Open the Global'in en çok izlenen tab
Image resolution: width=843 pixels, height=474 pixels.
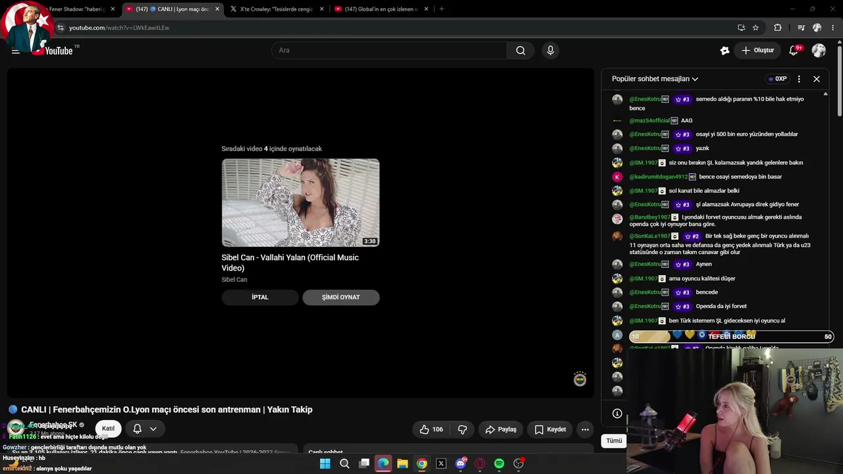(x=382, y=9)
